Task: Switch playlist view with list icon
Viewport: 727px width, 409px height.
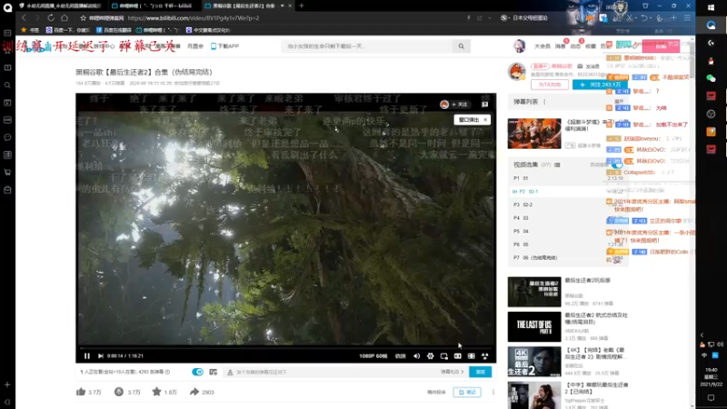Action: (557, 165)
